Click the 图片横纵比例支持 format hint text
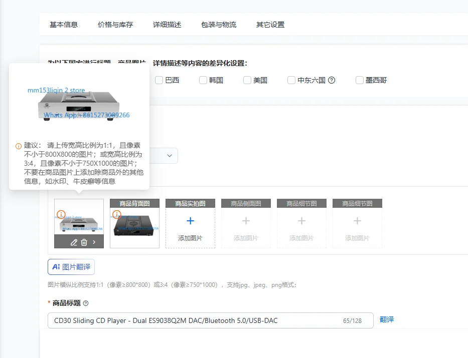 pyautogui.click(x=172, y=285)
